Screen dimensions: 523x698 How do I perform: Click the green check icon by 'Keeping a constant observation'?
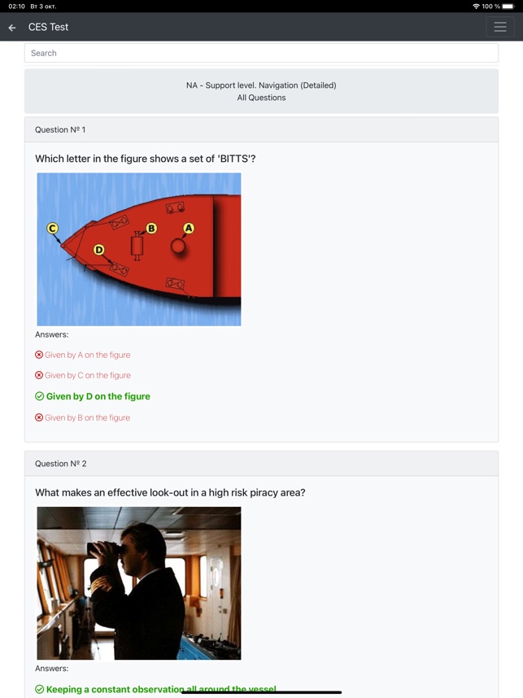[x=39, y=689]
